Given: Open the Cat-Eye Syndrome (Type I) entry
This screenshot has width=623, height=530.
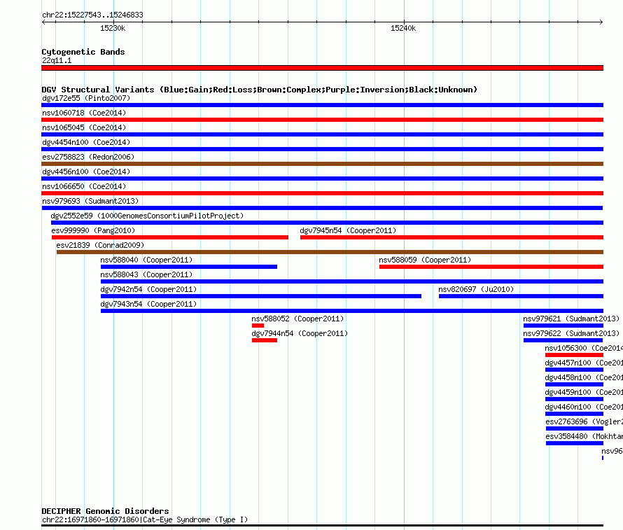Looking at the screenshot, I should (x=145, y=519).
